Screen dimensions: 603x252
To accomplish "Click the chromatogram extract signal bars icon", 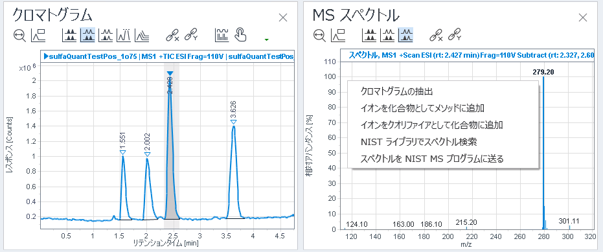I will 222,36.
